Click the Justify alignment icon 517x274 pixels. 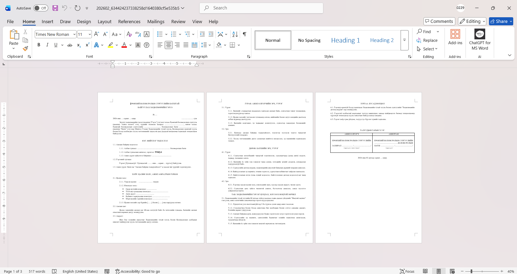pos(186,45)
